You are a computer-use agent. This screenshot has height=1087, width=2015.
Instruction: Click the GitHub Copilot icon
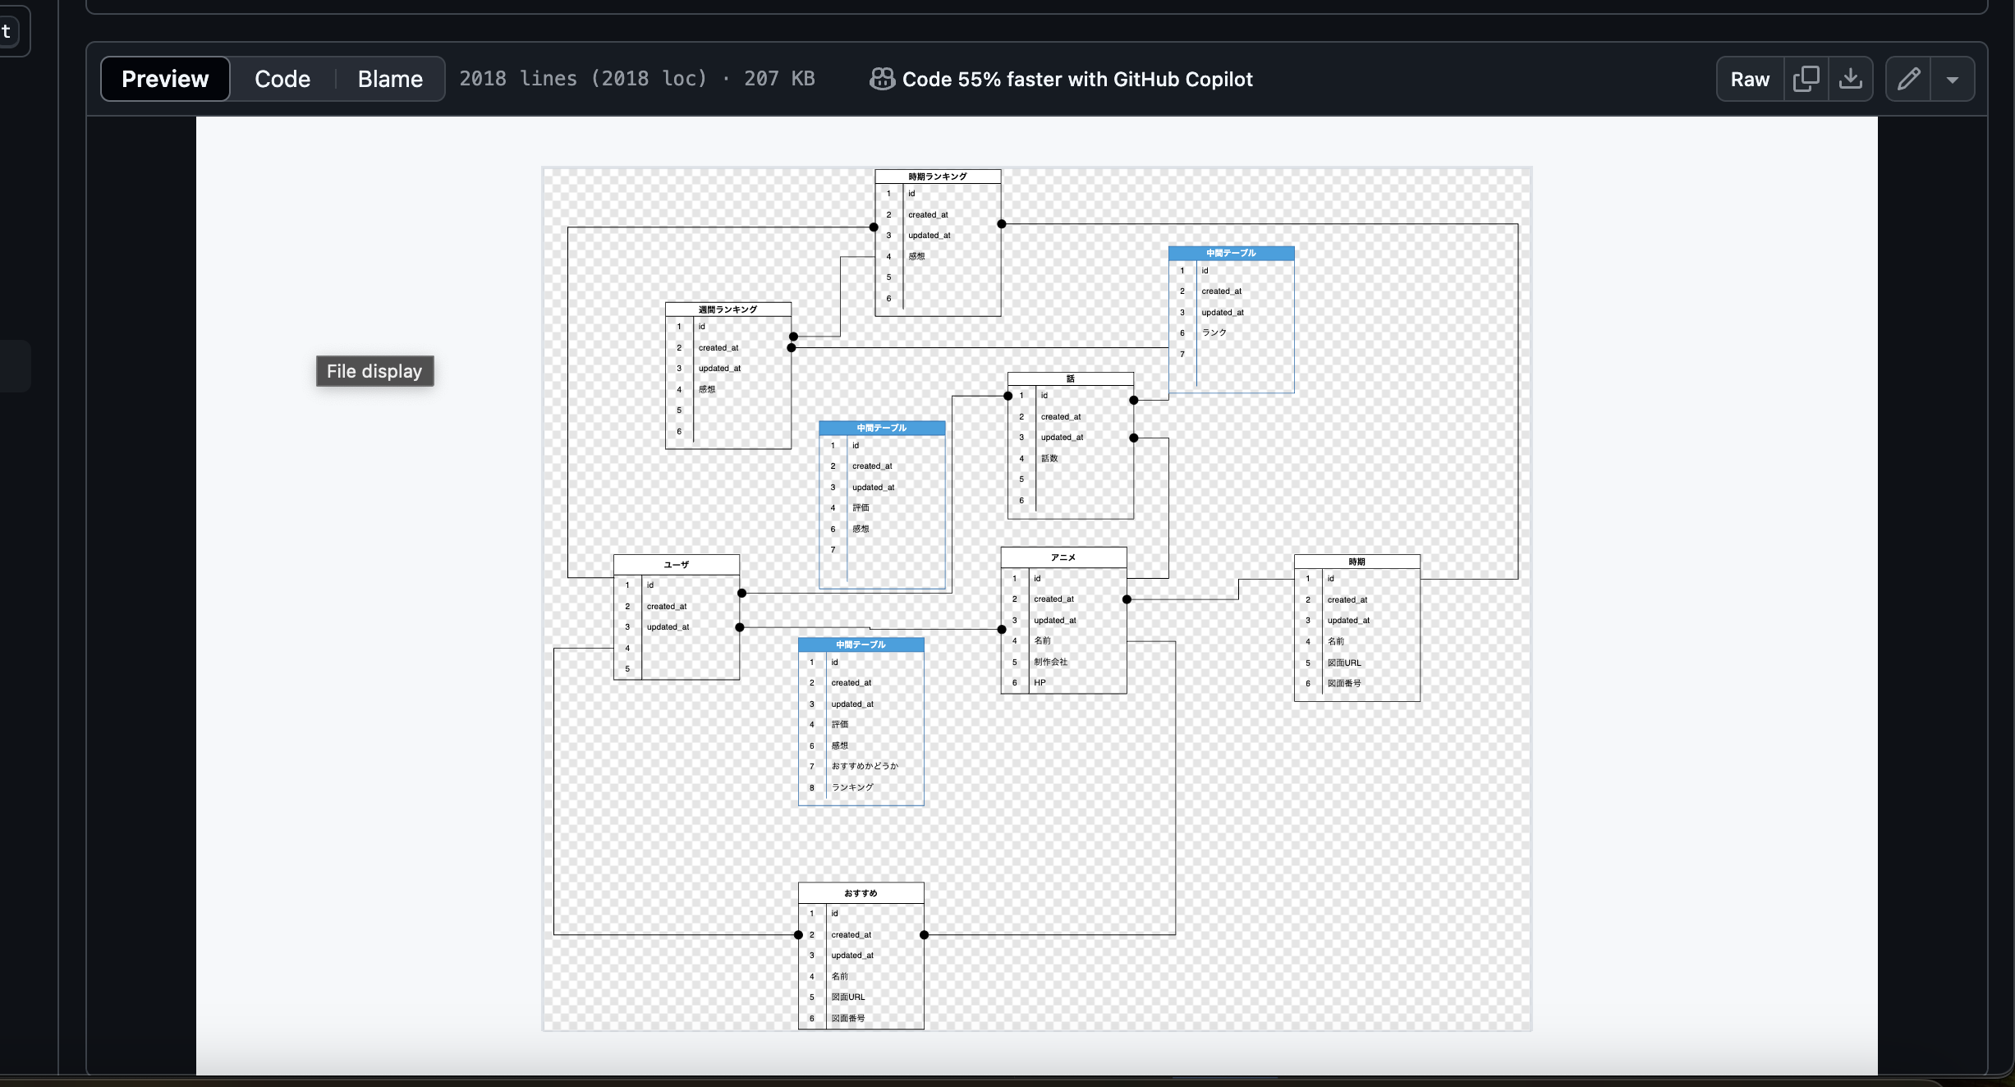click(882, 79)
